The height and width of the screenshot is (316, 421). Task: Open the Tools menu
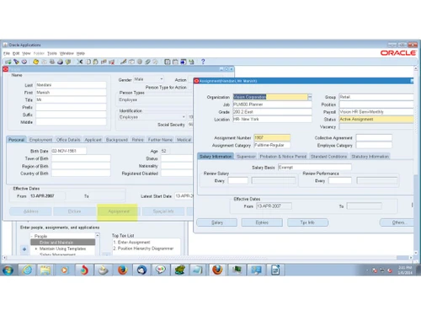(52, 53)
